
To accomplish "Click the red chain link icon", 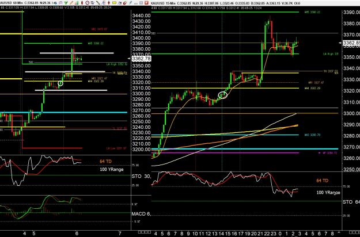I will (125, 3).
